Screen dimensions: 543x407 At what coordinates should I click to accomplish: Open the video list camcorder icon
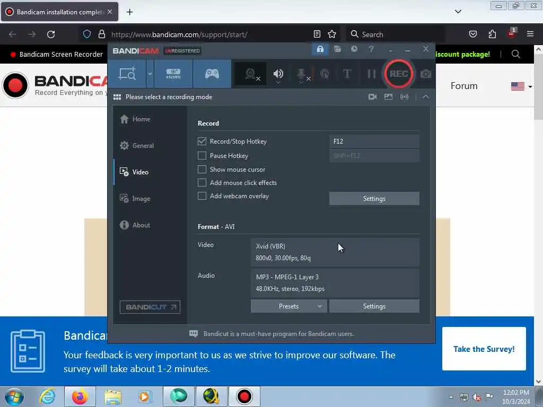coord(373,97)
